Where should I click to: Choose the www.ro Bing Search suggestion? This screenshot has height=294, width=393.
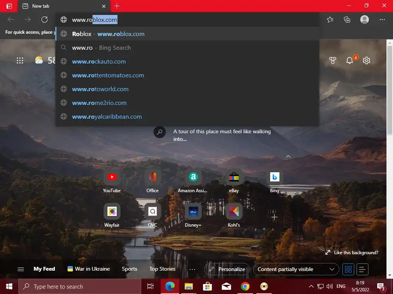(x=187, y=48)
